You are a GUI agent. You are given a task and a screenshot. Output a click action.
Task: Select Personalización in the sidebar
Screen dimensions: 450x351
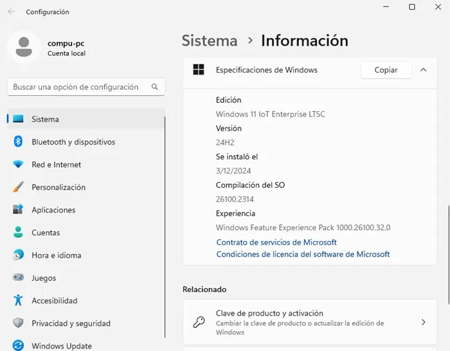pos(86,187)
